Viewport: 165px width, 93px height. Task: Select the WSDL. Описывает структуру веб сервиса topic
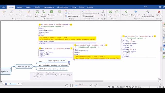53,69
